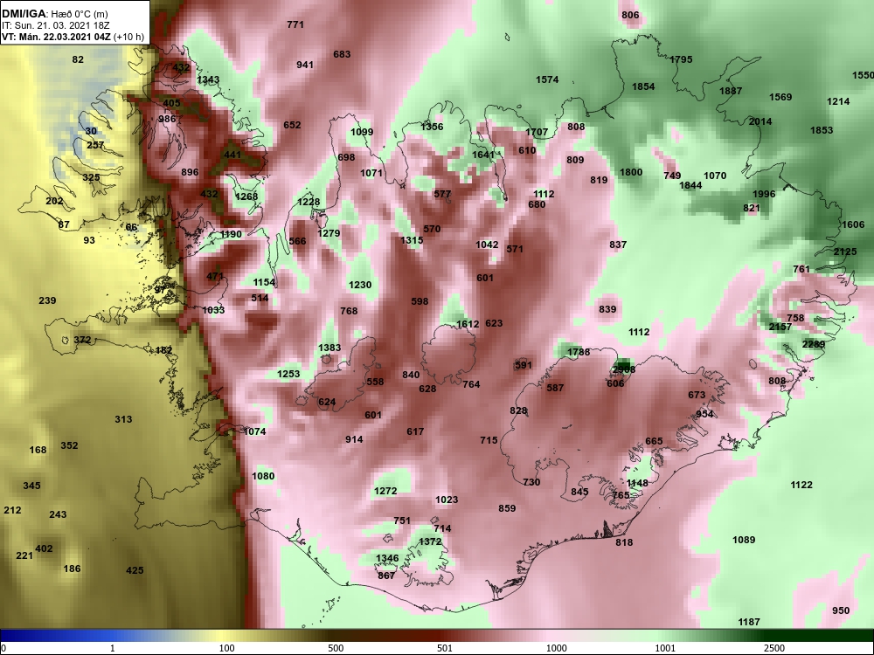Click the legend label '100' on color bar
Screen dimensions: 874x655
(x=226, y=648)
